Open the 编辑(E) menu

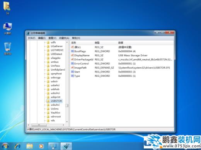[x=42, y=38]
